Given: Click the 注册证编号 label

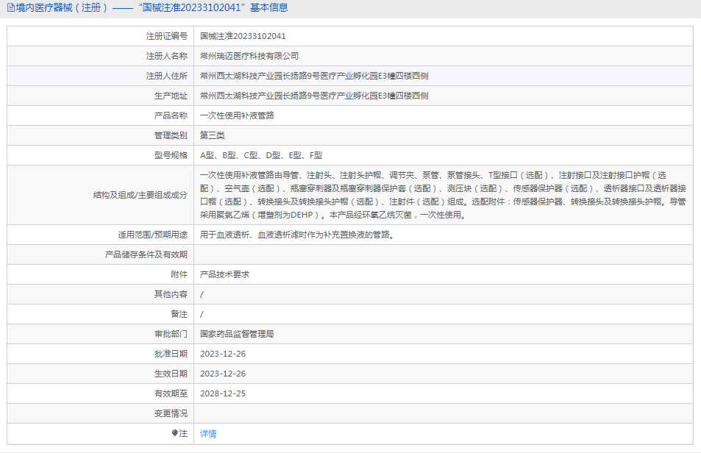Looking at the screenshot, I should pos(167,36).
